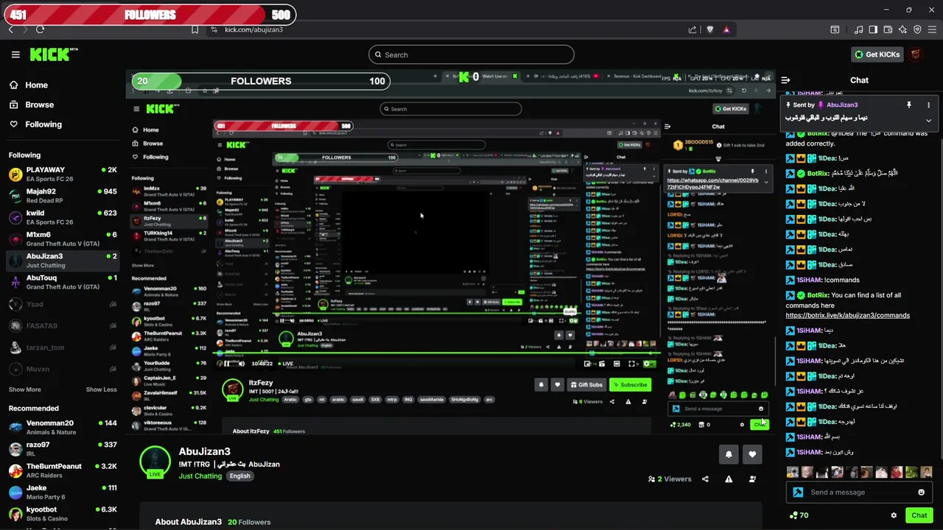Click BotRix on the commands list message

[818, 295]
